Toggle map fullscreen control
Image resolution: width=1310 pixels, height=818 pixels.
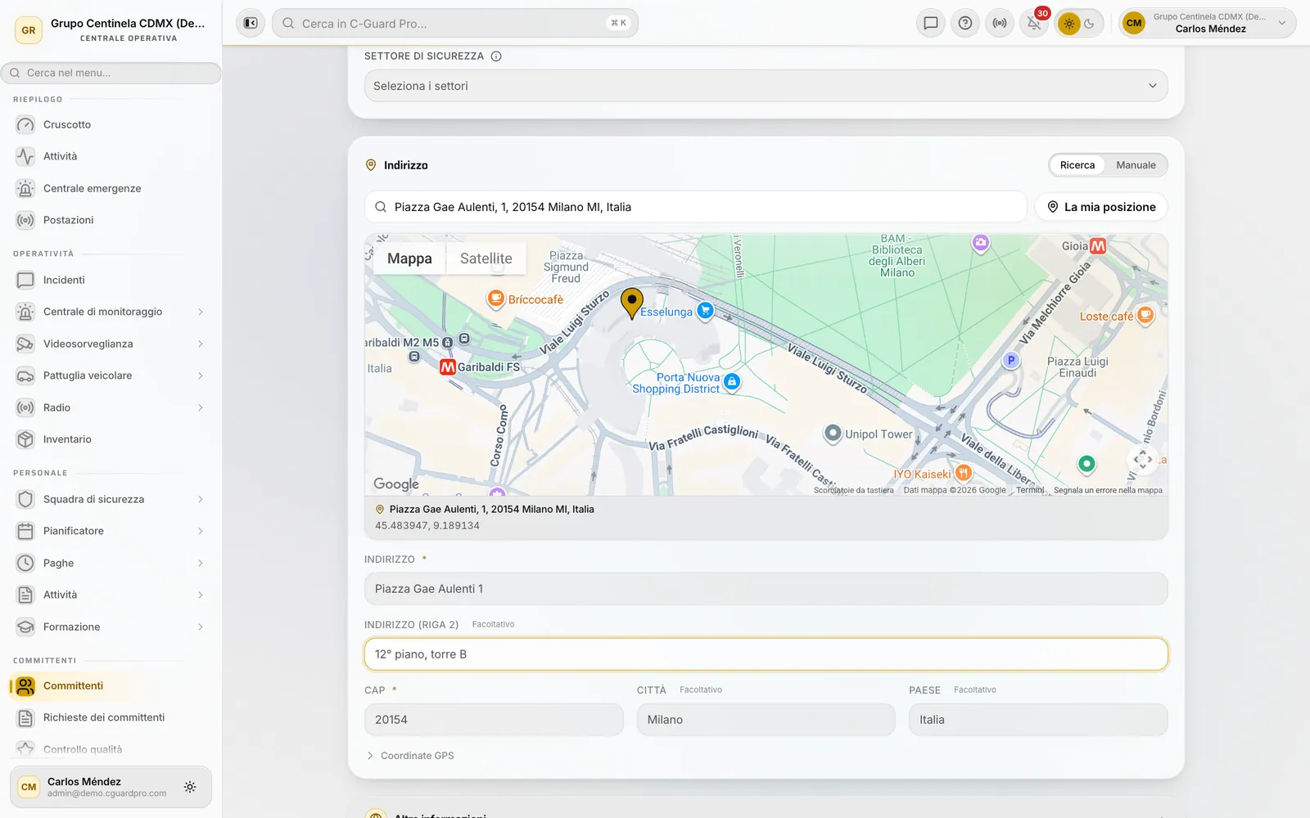tap(1143, 460)
